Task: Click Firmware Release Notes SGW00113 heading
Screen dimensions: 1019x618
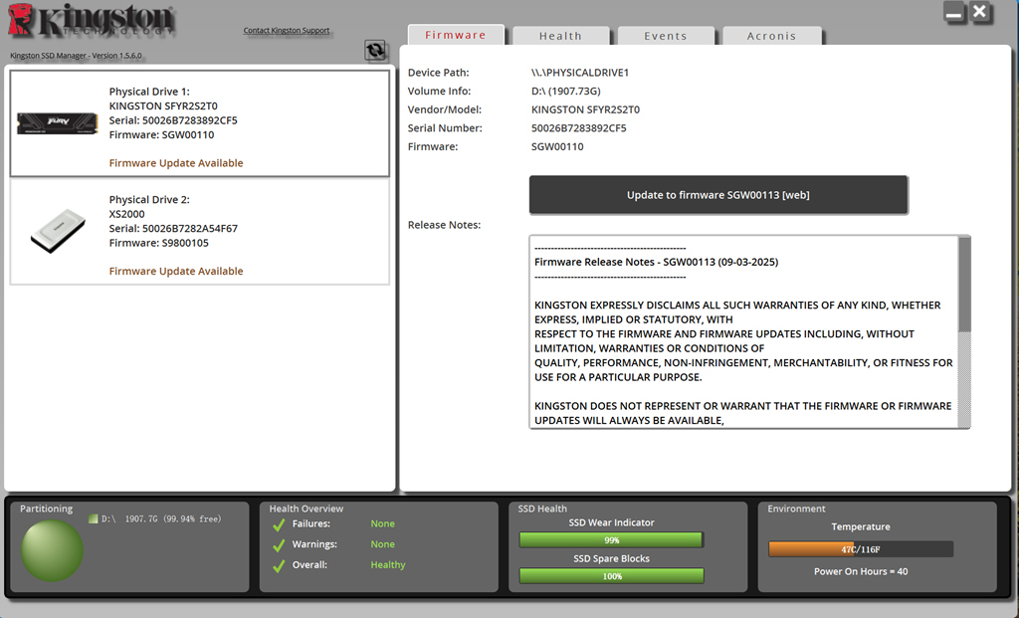Action: [656, 262]
